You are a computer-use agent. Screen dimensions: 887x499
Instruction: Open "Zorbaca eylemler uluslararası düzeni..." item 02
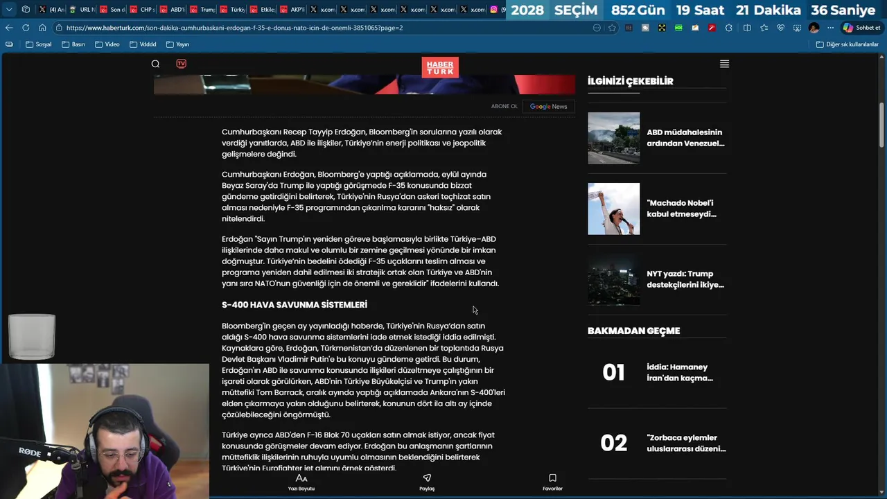687,443
